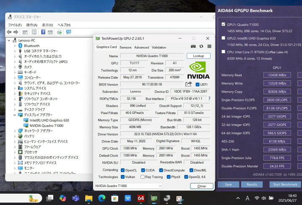
Task: Click the Wi-Fi icon in system tray
Action: [257, 198]
